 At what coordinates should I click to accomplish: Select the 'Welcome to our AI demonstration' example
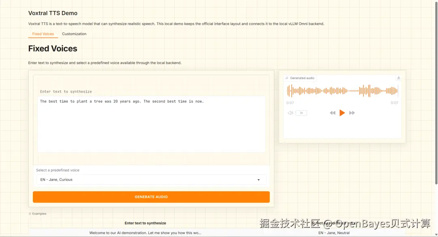[145, 233]
